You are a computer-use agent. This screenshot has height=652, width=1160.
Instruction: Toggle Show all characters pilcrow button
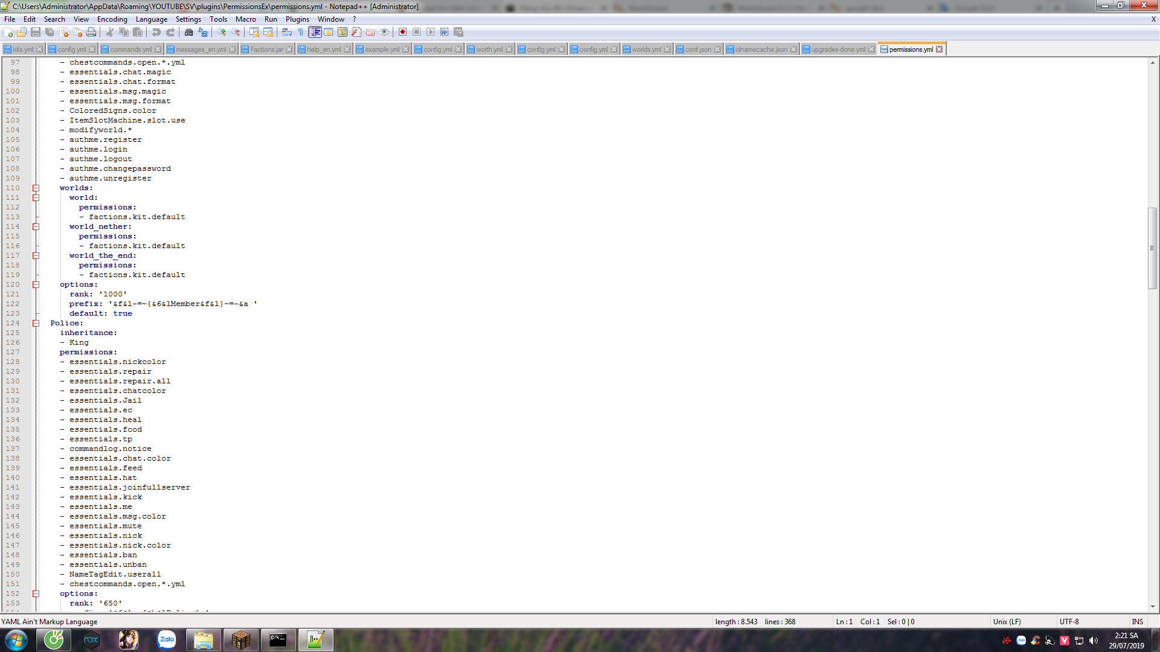[x=301, y=32]
